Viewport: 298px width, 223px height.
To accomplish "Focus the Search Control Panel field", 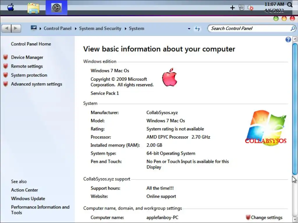I will tap(251, 28).
